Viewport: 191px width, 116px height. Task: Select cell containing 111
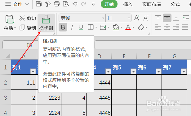(x=24, y=82)
